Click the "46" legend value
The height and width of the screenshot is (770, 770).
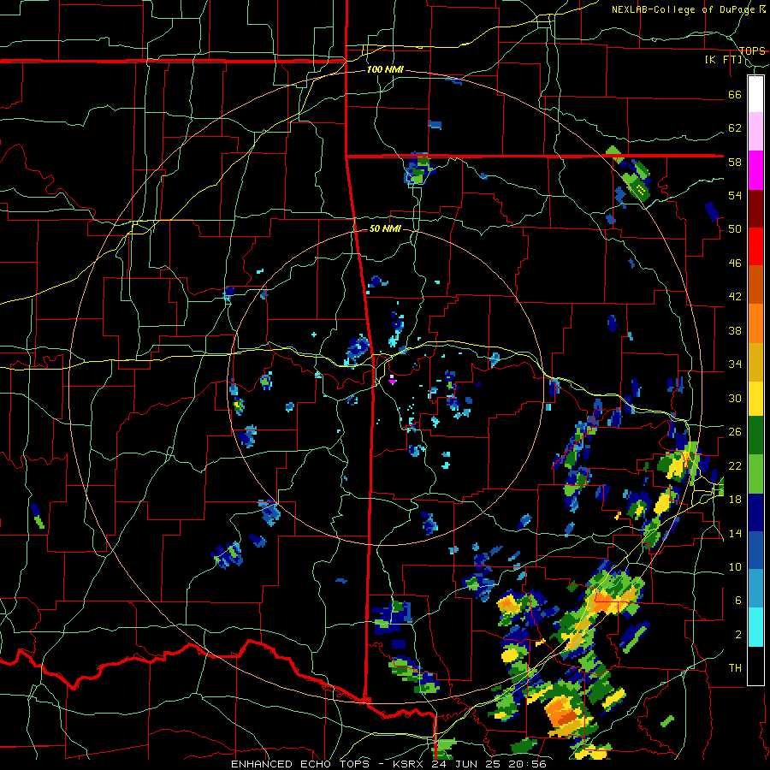(x=735, y=264)
